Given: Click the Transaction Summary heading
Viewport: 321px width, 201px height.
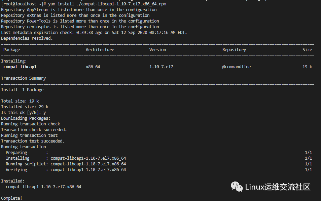Looking at the screenshot, I should [x=24, y=78].
